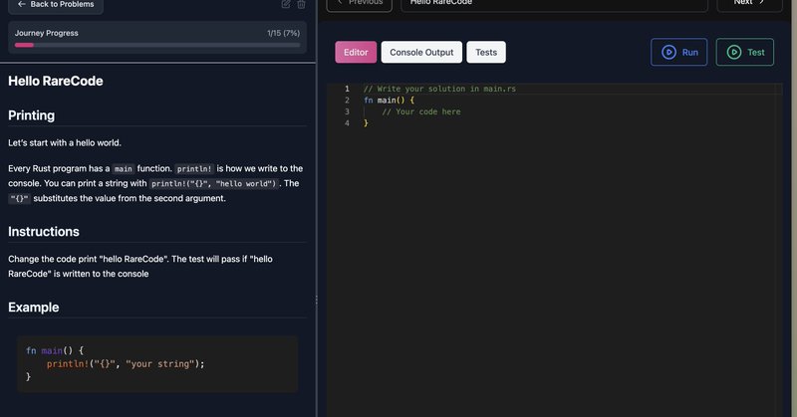Click the trash delete icon

coord(302,4)
